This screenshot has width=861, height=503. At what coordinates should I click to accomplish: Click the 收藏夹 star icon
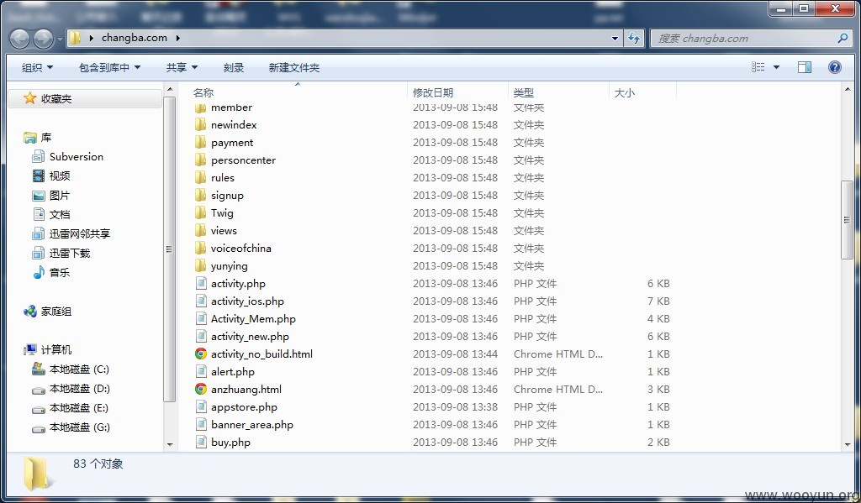[29, 98]
